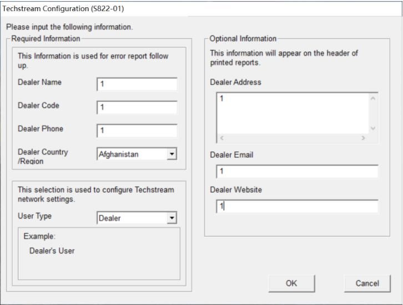Screen dimensions: 403x305
Task: Click the 'Please input the following information.' text
Action: 69,27
